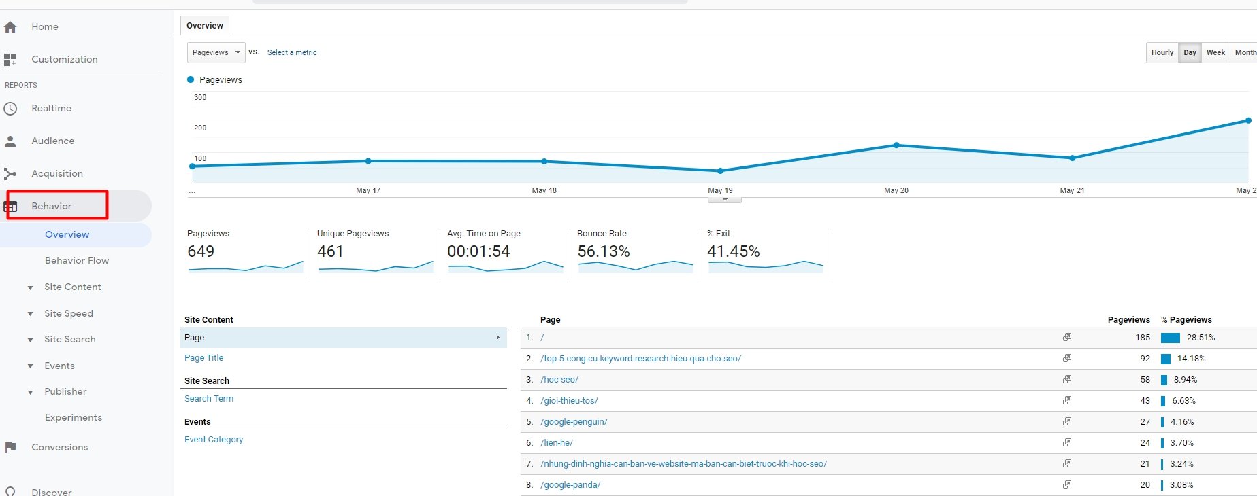Click the Acquisition arrows icon
1257x496 pixels.
point(10,174)
